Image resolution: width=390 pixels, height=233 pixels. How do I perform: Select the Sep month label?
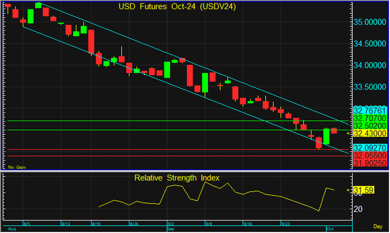point(170,230)
